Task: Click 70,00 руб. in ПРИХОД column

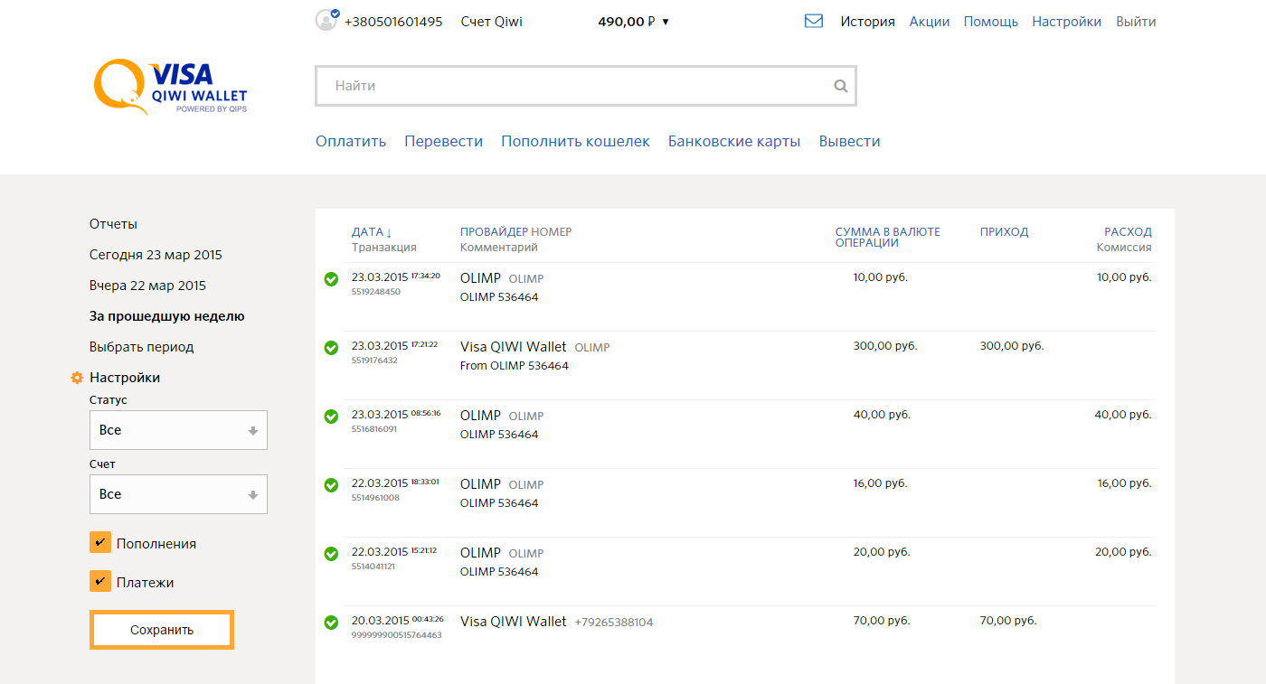Action: tap(1008, 621)
